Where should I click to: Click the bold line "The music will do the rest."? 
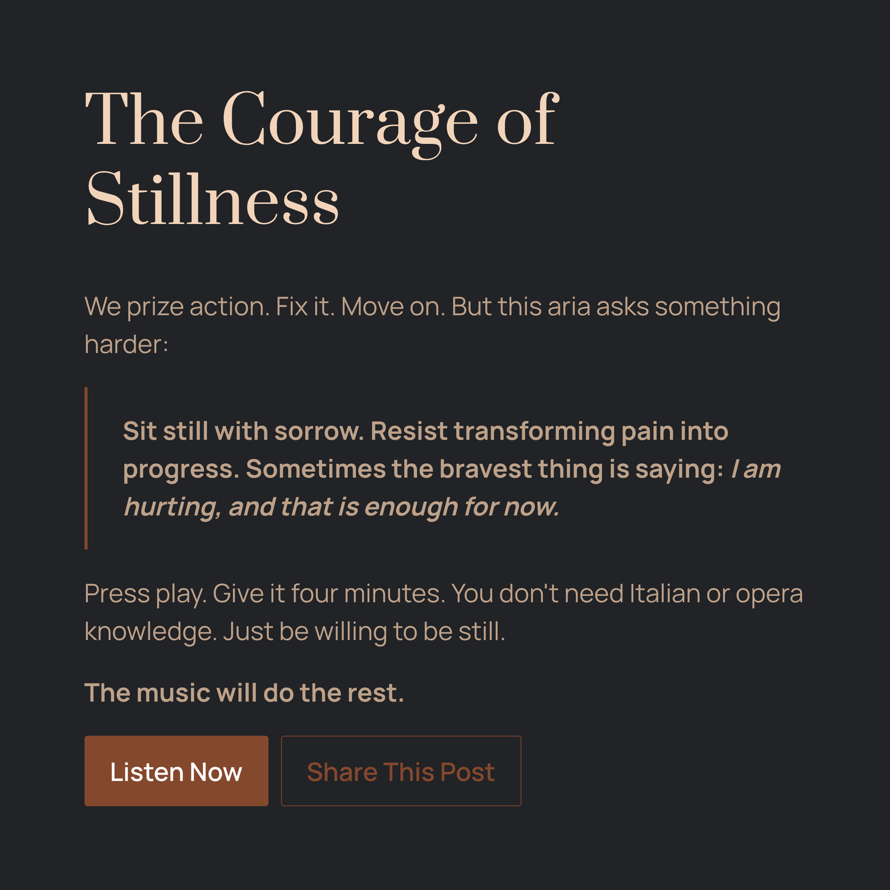tap(244, 693)
